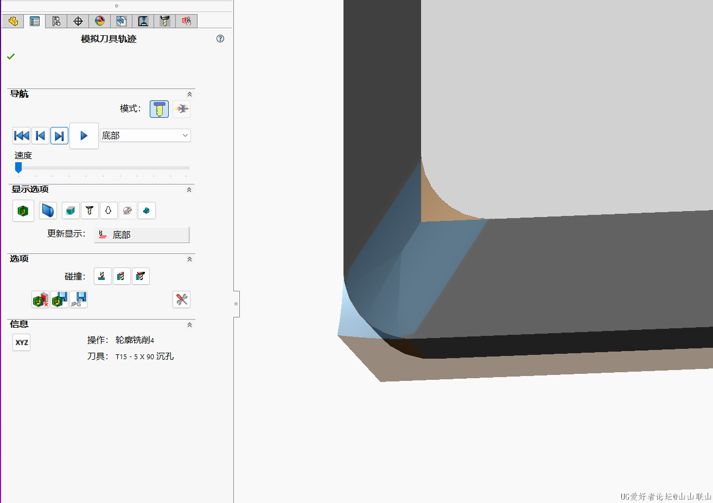Open the SolidWorks Inspection tab
The height and width of the screenshot is (503, 713).
coord(187,21)
